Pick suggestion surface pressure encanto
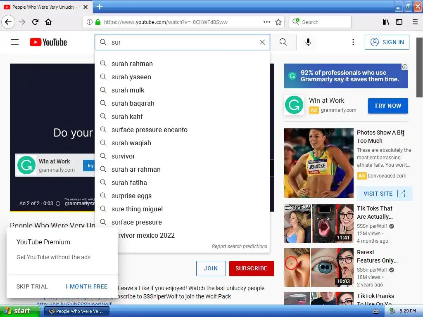Image resolution: width=423 pixels, height=317 pixels. 182,130
